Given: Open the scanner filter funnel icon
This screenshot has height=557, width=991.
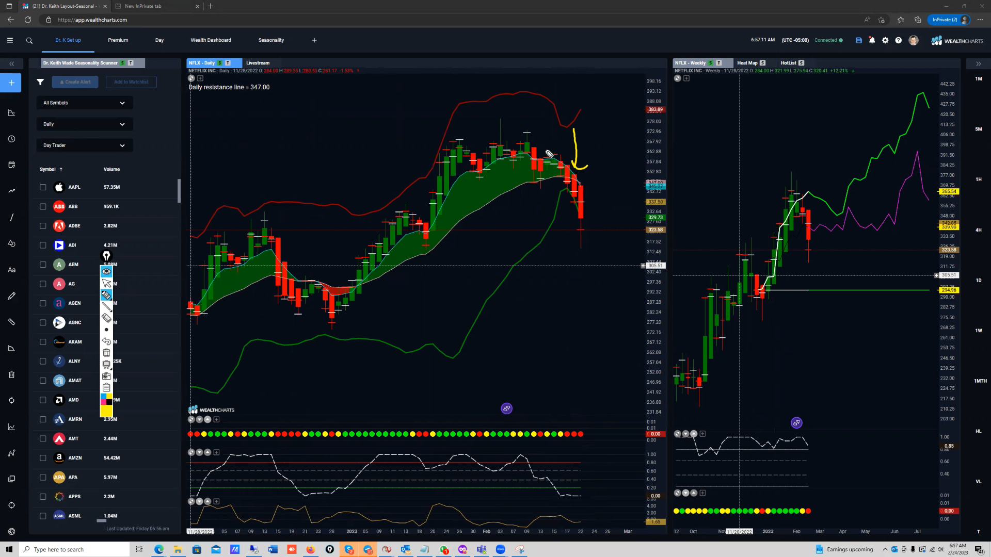Looking at the screenshot, I should click(x=40, y=82).
